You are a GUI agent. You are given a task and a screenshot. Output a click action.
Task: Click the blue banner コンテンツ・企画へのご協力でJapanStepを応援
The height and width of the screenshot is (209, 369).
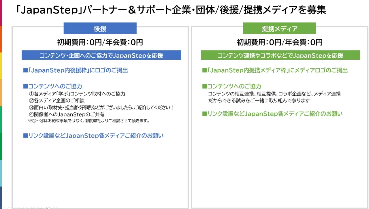coord(101,55)
